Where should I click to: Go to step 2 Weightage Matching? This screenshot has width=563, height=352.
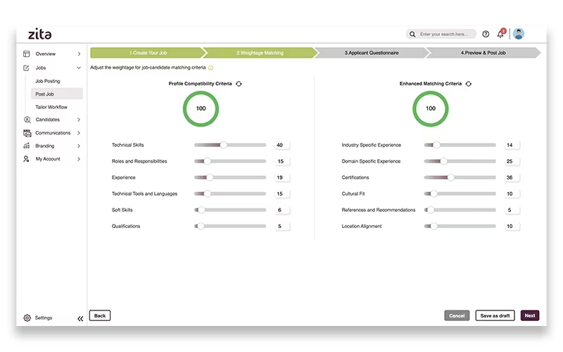pos(260,53)
